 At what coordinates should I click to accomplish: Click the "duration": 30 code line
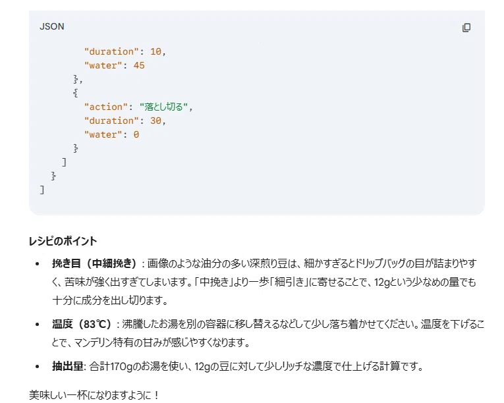125,121
